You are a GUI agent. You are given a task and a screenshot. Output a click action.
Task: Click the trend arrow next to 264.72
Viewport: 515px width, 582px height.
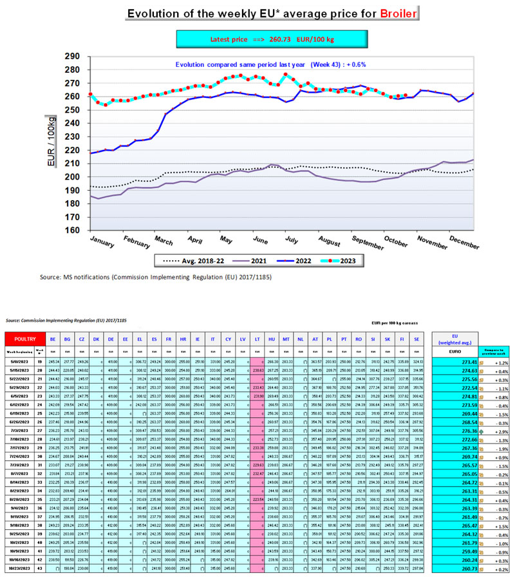pos(482,483)
